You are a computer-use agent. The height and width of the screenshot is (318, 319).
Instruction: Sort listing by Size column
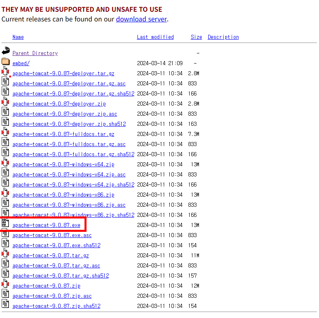[x=196, y=37]
